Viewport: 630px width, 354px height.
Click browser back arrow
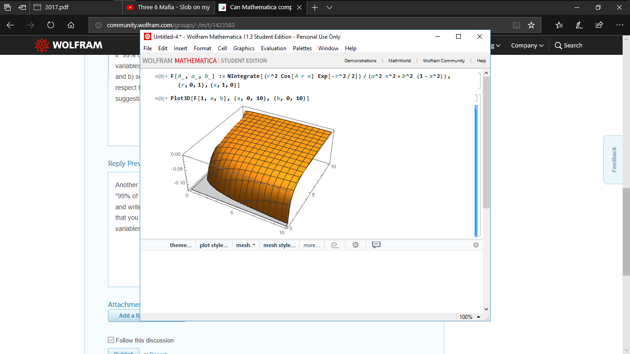10,25
